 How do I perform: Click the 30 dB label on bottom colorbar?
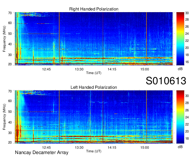point(187,96)
